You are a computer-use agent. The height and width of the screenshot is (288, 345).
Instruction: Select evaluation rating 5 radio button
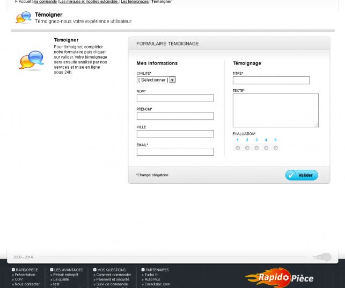coord(275,148)
